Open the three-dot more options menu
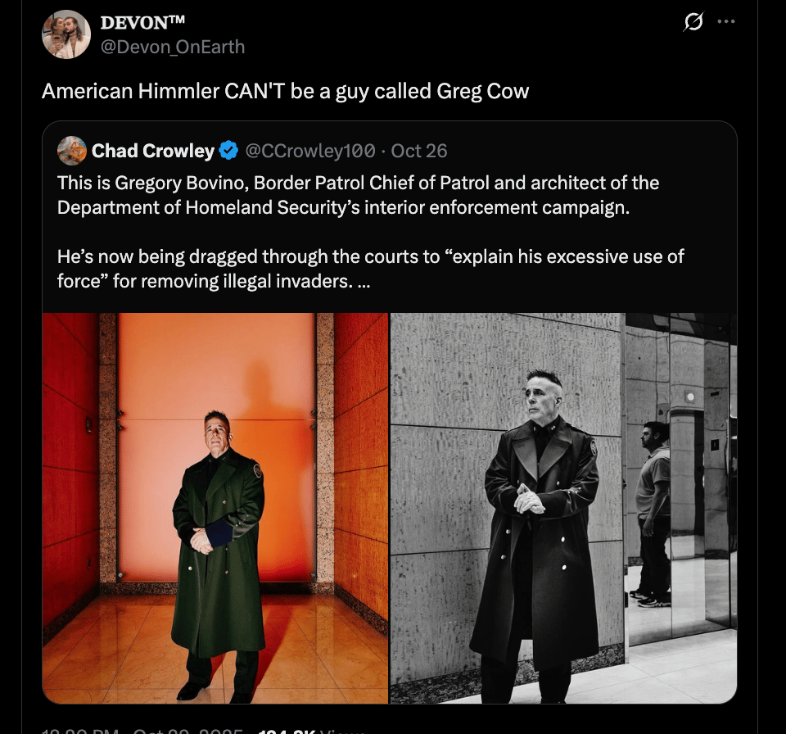 click(726, 21)
